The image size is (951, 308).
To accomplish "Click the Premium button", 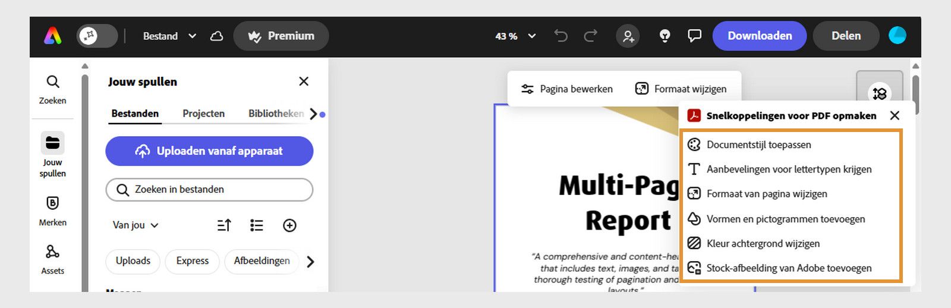I will coord(281,36).
